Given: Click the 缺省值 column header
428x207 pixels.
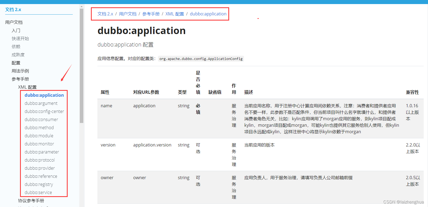Looking at the screenshot, I should [x=215, y=92].
